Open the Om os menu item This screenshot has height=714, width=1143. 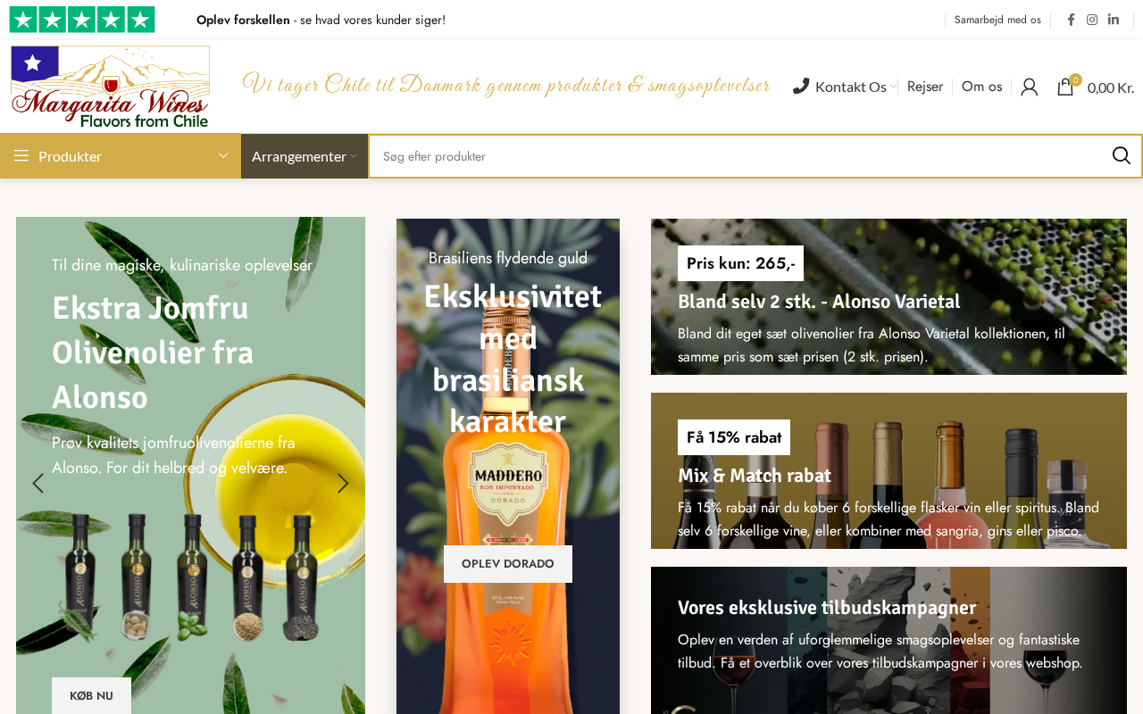click(981, 87)
